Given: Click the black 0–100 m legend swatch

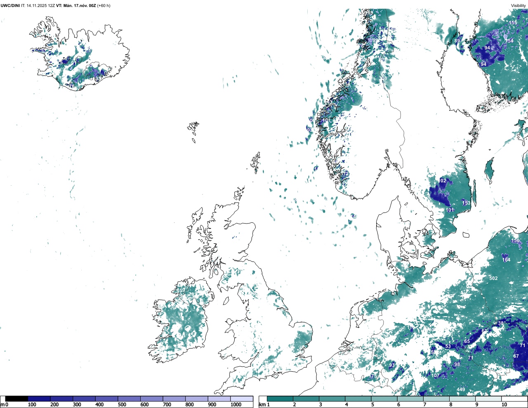Looking at the screenshot, I should (17, 399).
